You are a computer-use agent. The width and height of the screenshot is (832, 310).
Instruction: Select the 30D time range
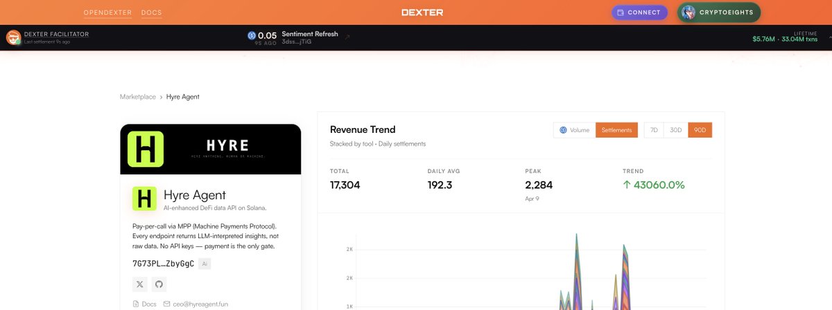[675, 130]
